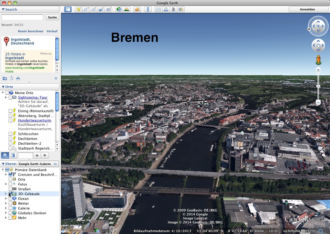Click the places search magnifier button
The height and width of the screenshot is (234, 330).
point(5,155)
